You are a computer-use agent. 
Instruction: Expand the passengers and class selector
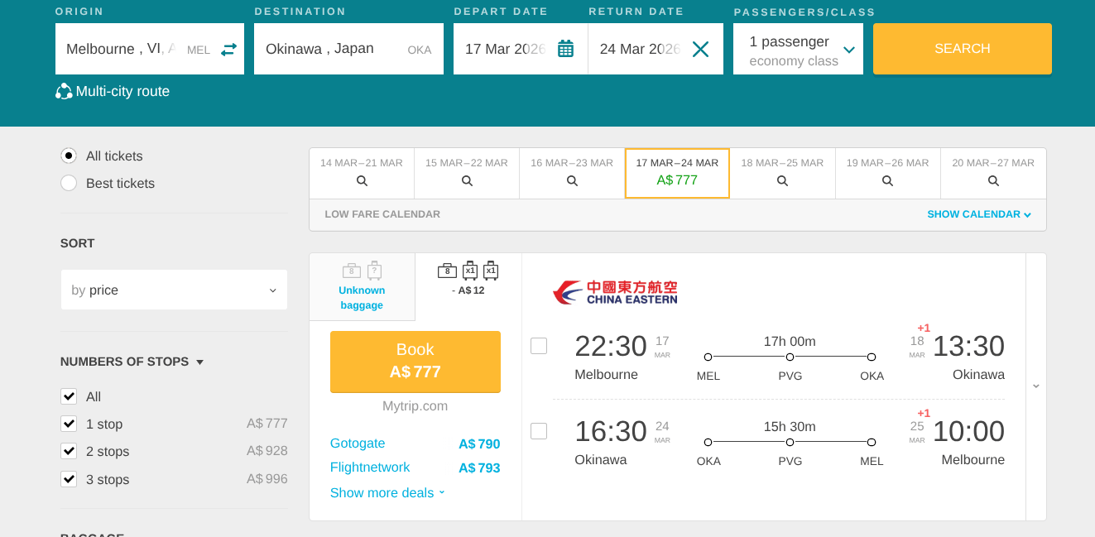pyautogui.click(x=798, y=49)
